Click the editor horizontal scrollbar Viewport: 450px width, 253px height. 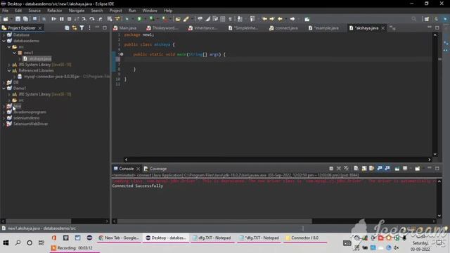[278, 160]
